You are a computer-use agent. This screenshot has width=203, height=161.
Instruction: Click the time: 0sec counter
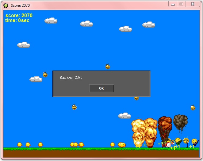[x=17, y=20]
